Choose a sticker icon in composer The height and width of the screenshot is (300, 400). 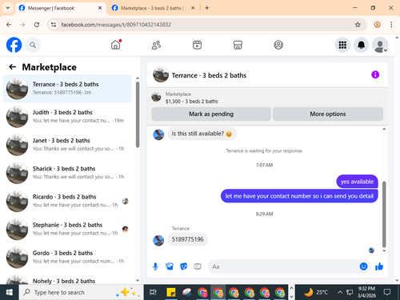pyautogui.click(x=183, y=266)
